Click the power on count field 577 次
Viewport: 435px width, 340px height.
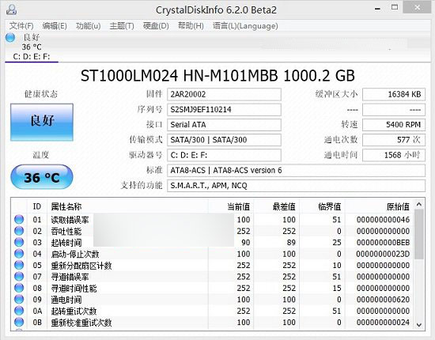(394, 140)
